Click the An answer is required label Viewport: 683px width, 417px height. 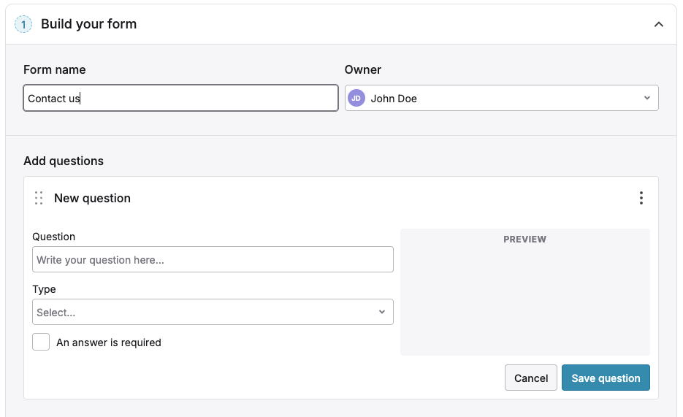tap(109, 343)
